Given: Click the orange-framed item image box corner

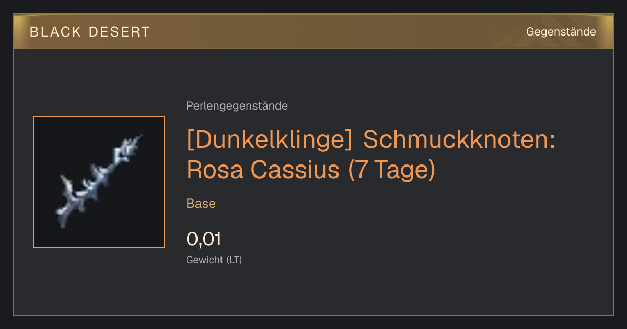Looking at the screenshot, I should point(35,118).
